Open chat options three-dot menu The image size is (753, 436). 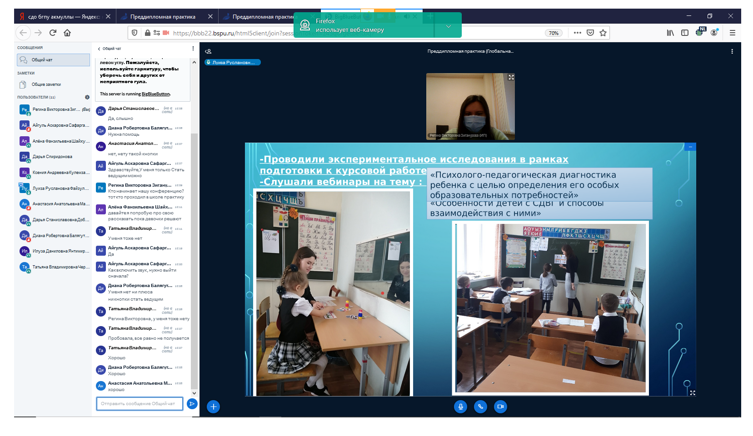tap(193, 48)
